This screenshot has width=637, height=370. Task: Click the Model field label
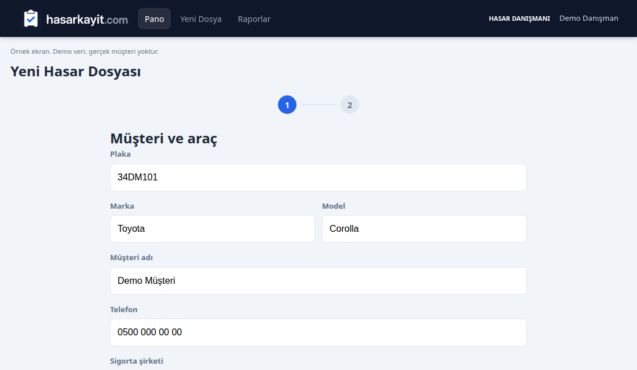click(x=334, y=206)
